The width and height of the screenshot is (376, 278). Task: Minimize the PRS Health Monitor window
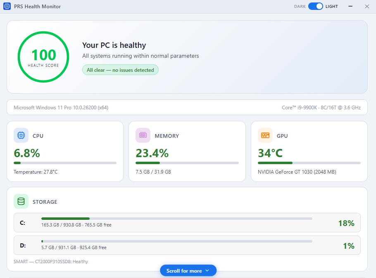350,7
